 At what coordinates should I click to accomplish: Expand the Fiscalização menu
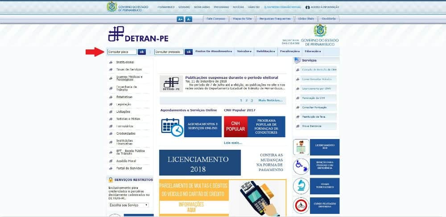tap(290, 51)
